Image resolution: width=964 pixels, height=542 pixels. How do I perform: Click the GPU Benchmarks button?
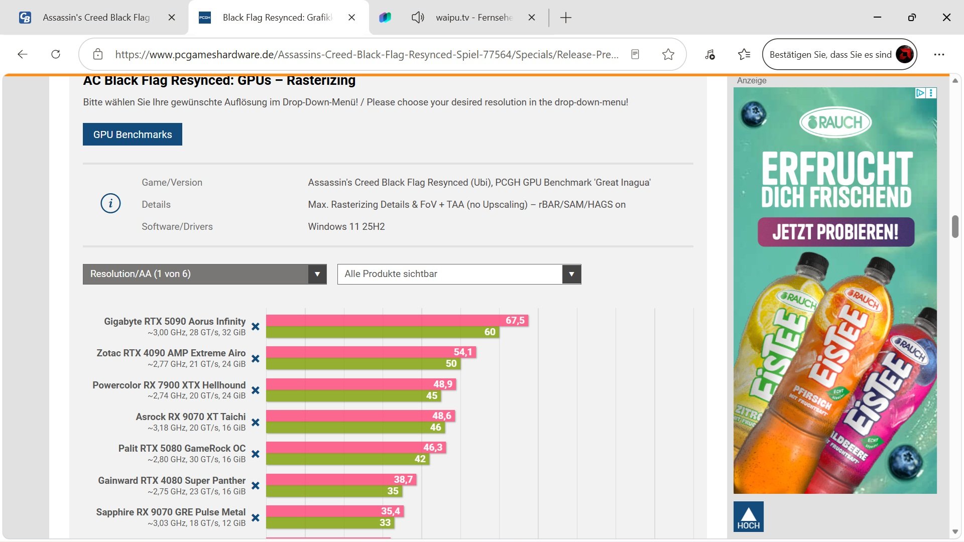133,134
